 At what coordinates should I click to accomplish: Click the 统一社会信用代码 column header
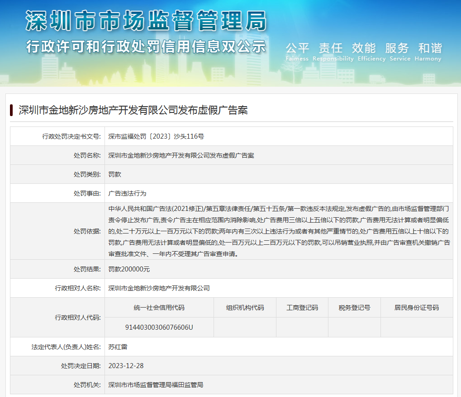[x=159, y=308]
